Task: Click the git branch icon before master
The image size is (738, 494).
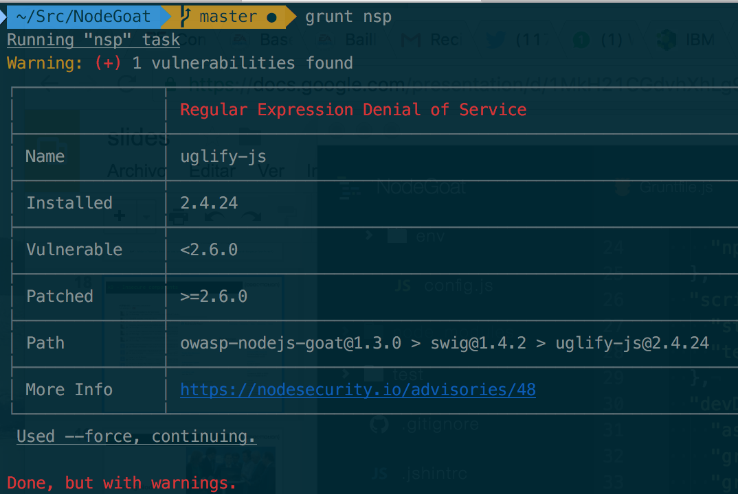Action: click(185, 17)
